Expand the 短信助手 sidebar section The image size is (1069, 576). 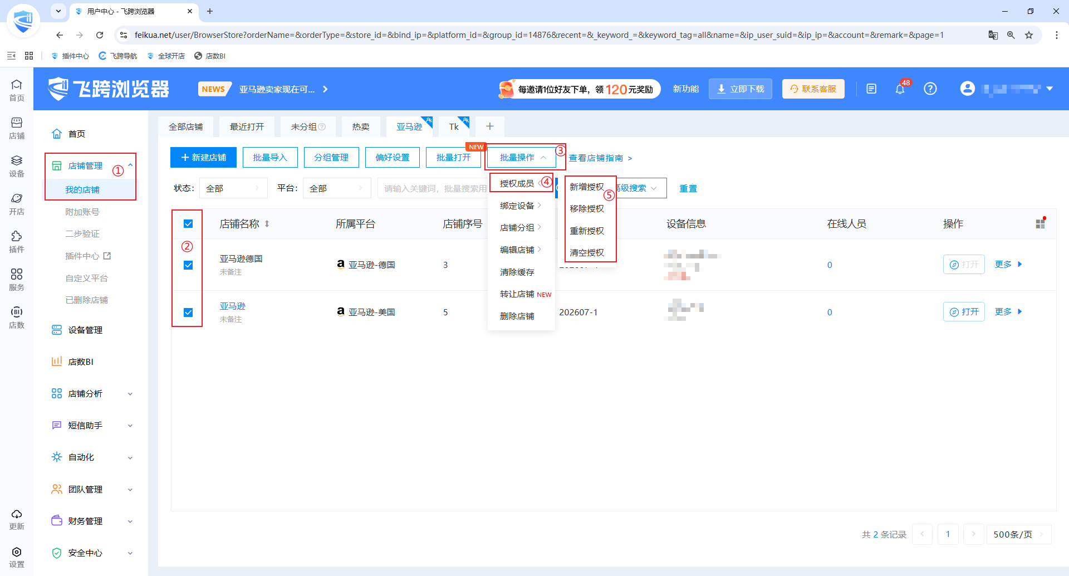pyautogui.click(x=92, y=426)
